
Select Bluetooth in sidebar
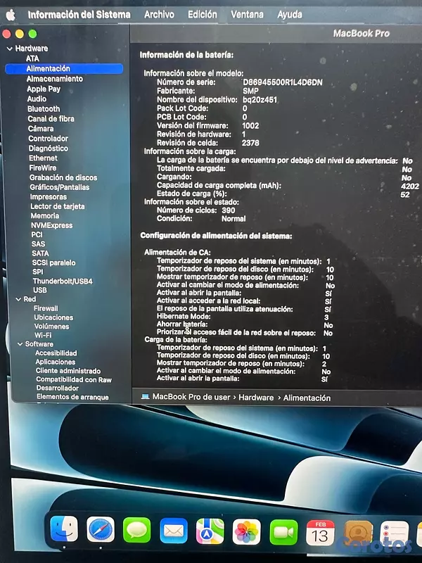point(44,109)
